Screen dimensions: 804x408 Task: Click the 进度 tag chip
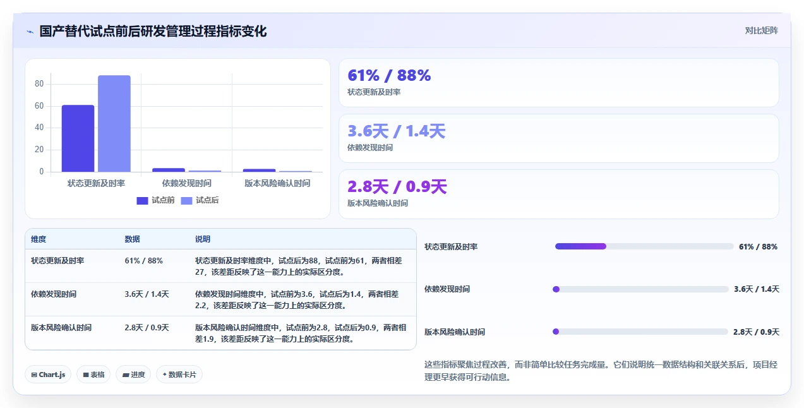pyautogui.click(x=133, y=375)
